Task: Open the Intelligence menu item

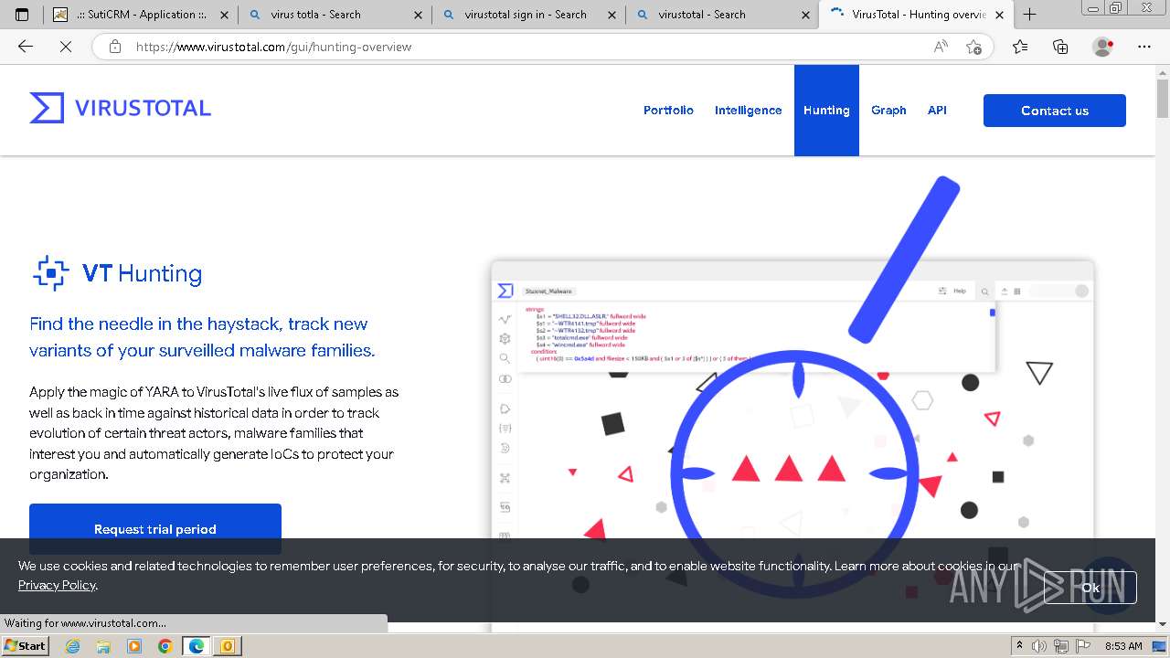Action: click(748, 110)
